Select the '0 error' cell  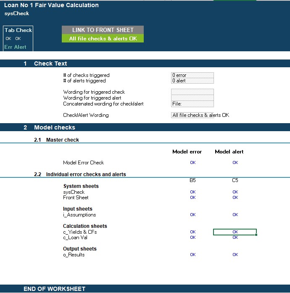click(192, 75)
